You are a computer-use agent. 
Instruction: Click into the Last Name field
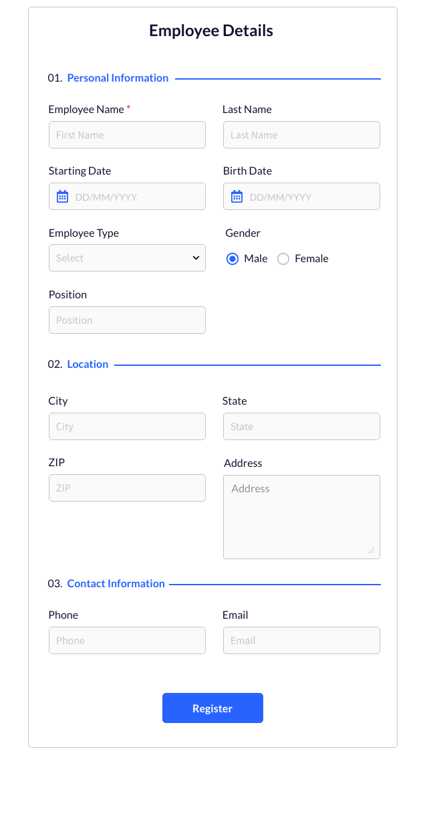pos(301,135)
